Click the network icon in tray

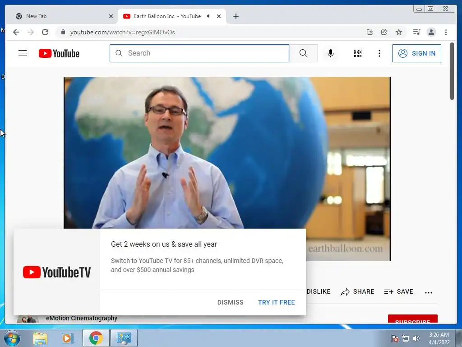click(x=406, y=338)
